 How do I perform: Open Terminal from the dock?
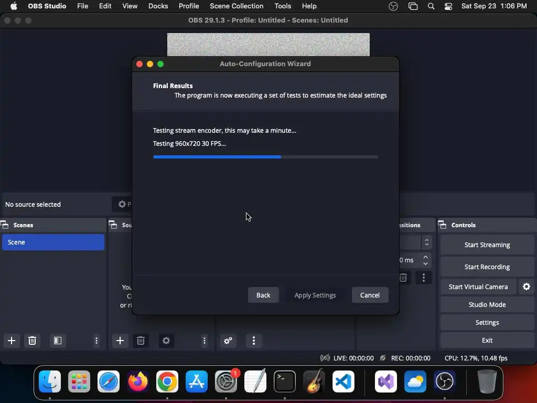pyautogui.click(x=285, y=381)
